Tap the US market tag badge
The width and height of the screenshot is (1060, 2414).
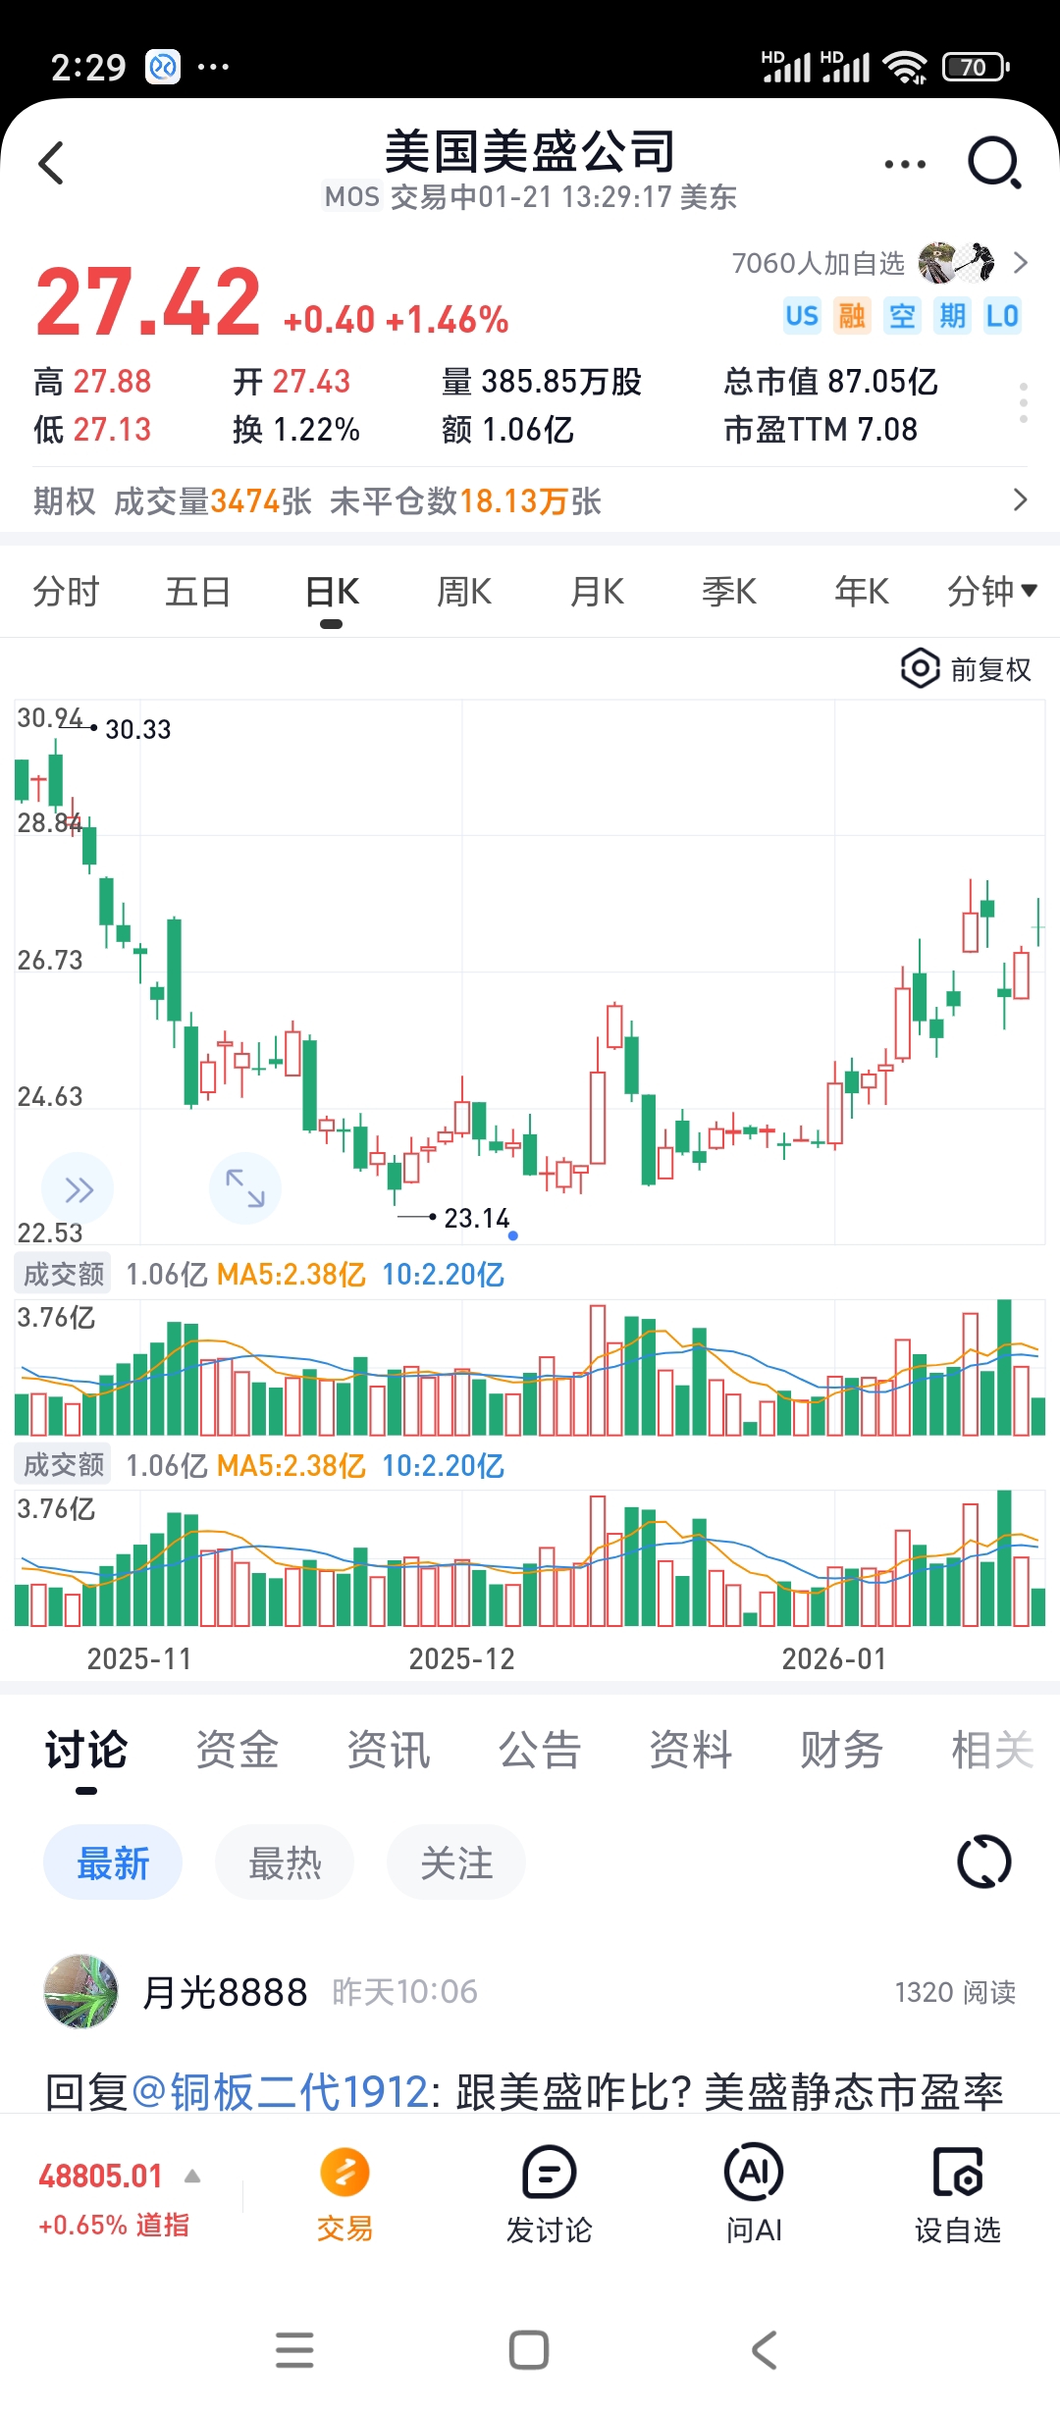click(x=802, y=316)
